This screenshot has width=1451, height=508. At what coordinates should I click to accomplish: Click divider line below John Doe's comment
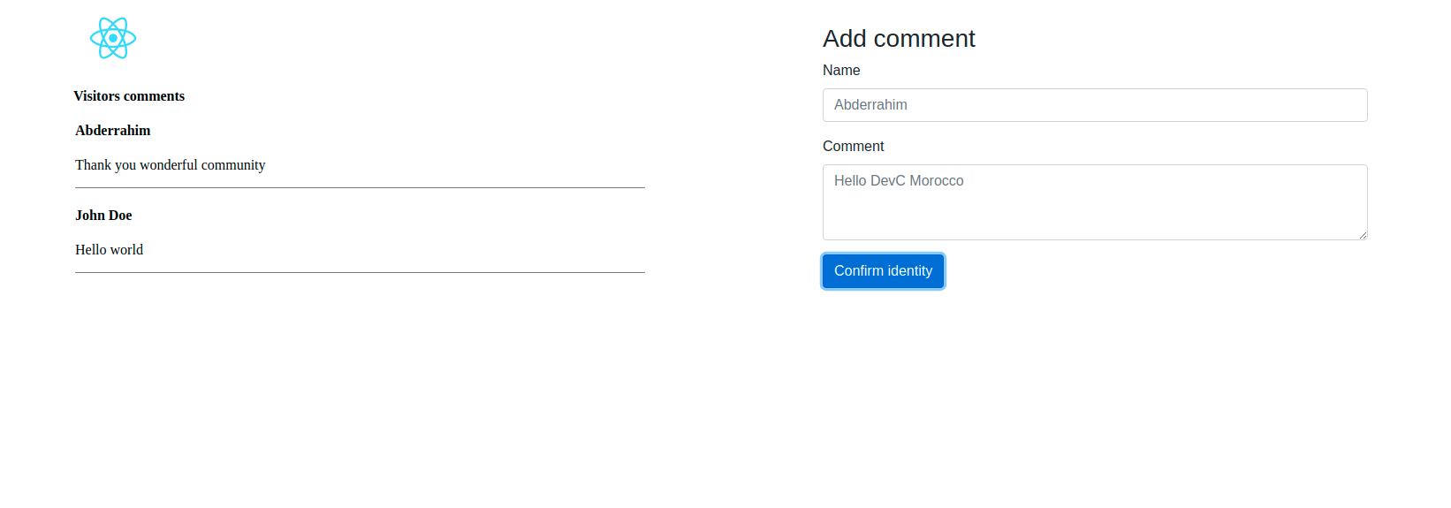pyautogui.click(x=360, y=272)
